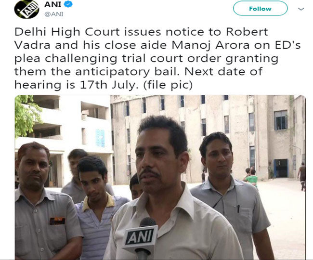Follow the ANI account

pos(261,8)
